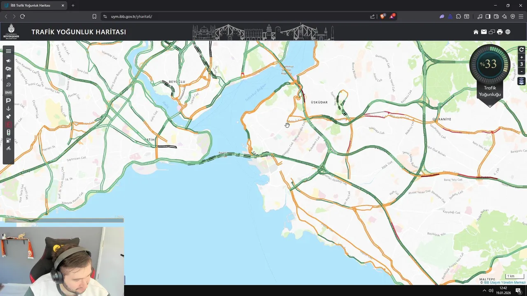Image resolution: width=527 pixels, height=296 pixels.
Task: Toggle the parking (P) layer
Action: [8, 101]
